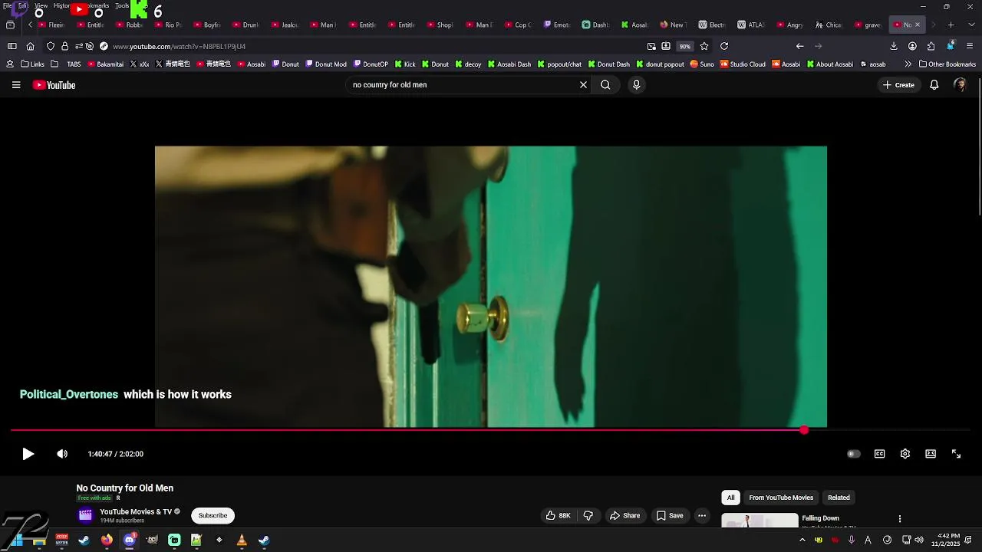Toggle closed captions in the player

(879, 454)
